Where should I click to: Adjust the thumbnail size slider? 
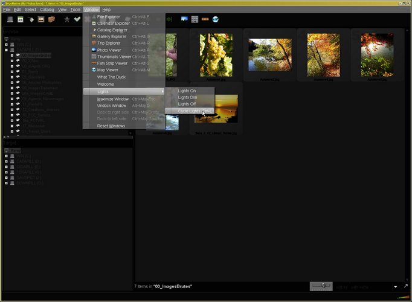[x=323, y=286]
